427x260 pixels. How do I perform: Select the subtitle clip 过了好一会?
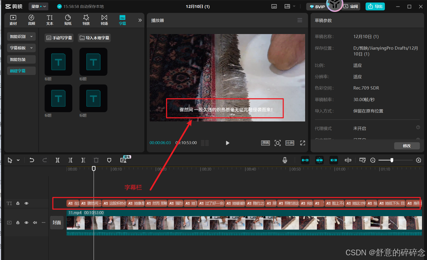(x=211, y=203)
